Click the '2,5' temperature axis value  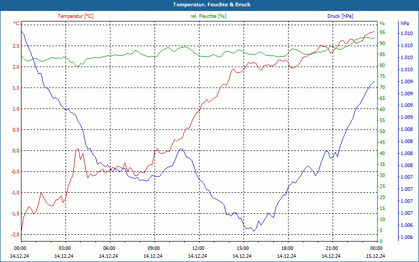click(x=16, y=46)
